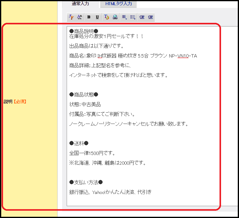Open the text color palette tool
Screen dimensions: 239x218
pos(107,17)
